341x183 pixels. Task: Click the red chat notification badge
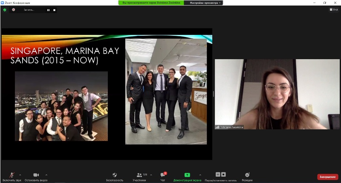165,173
